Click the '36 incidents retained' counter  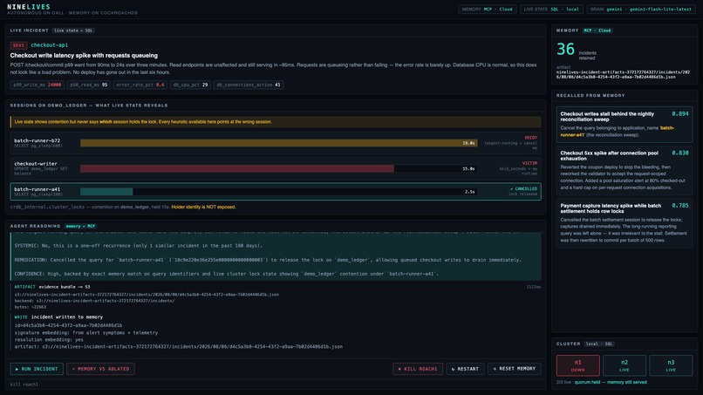click(577, 51)
